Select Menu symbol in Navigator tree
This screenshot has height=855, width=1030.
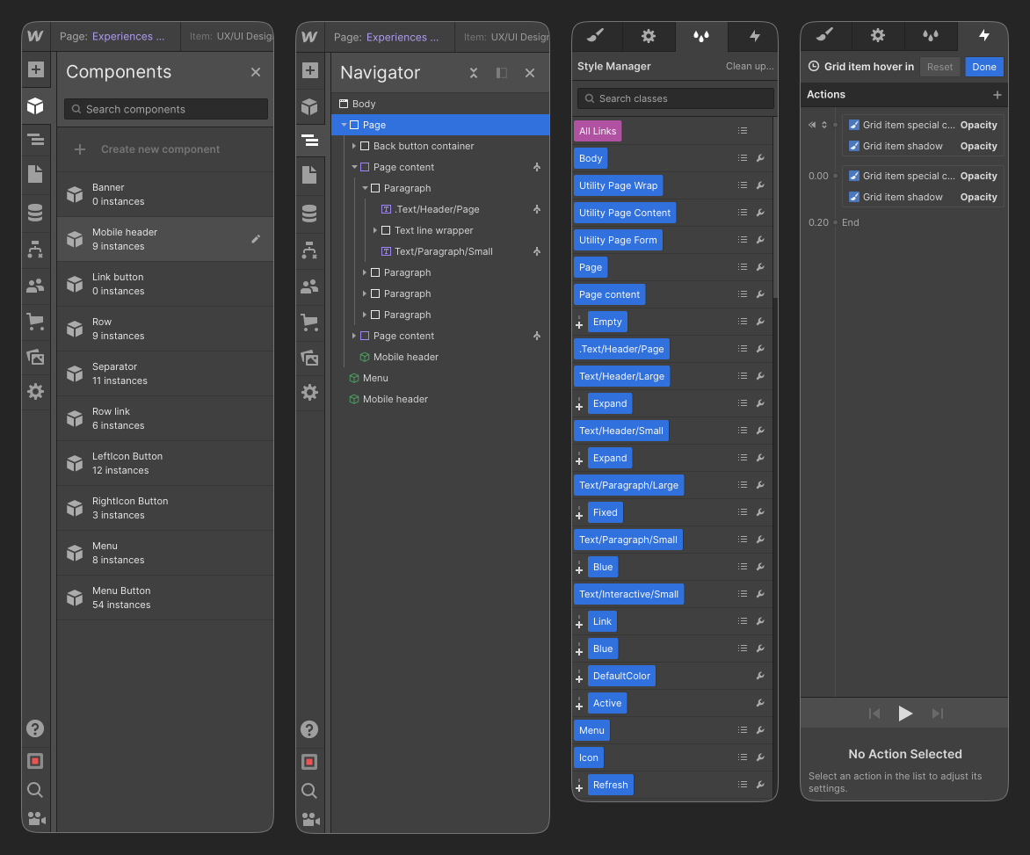(x=375, y=378)
